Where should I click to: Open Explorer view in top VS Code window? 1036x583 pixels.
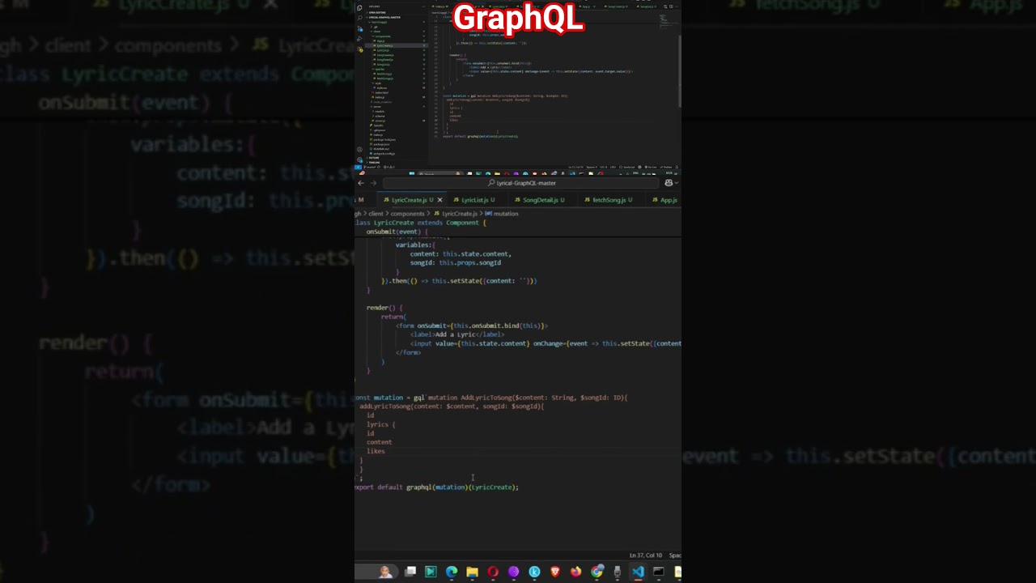click(x=359, y=8)
